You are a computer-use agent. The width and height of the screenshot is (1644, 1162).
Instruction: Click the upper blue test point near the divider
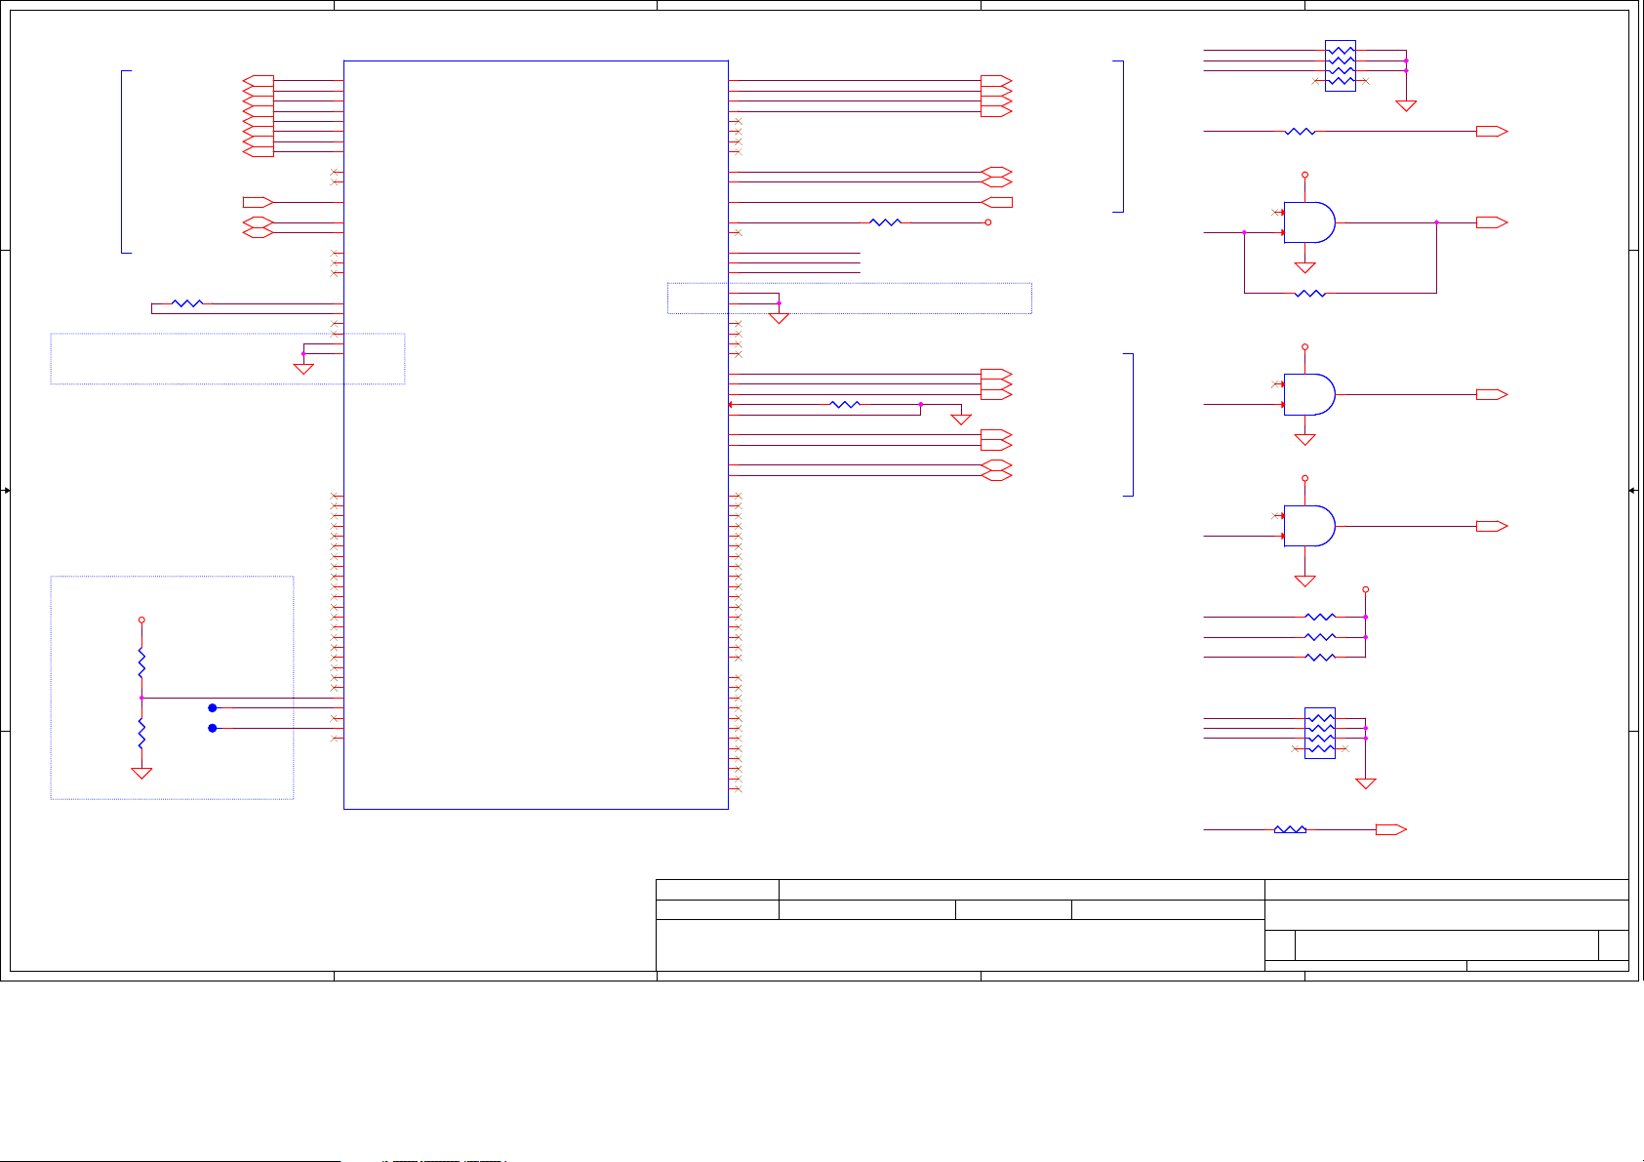click(x=212, y=707)
